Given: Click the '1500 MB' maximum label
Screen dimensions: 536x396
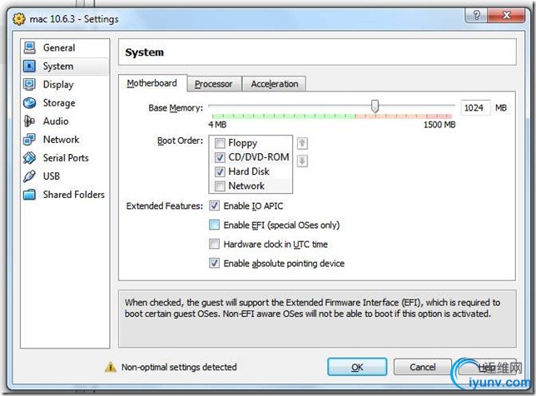Looking at the screenshot, I should pos(439,125).
